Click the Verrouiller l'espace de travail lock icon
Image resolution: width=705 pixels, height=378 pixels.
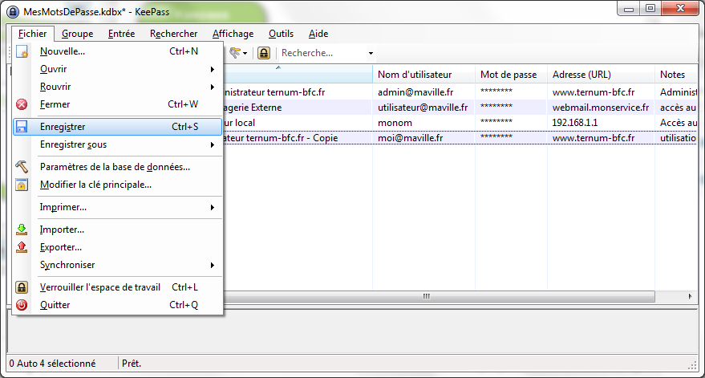click(22, 287)
